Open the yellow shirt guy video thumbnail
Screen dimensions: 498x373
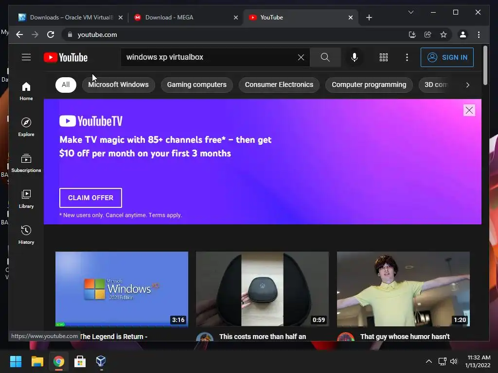point(403,289)
